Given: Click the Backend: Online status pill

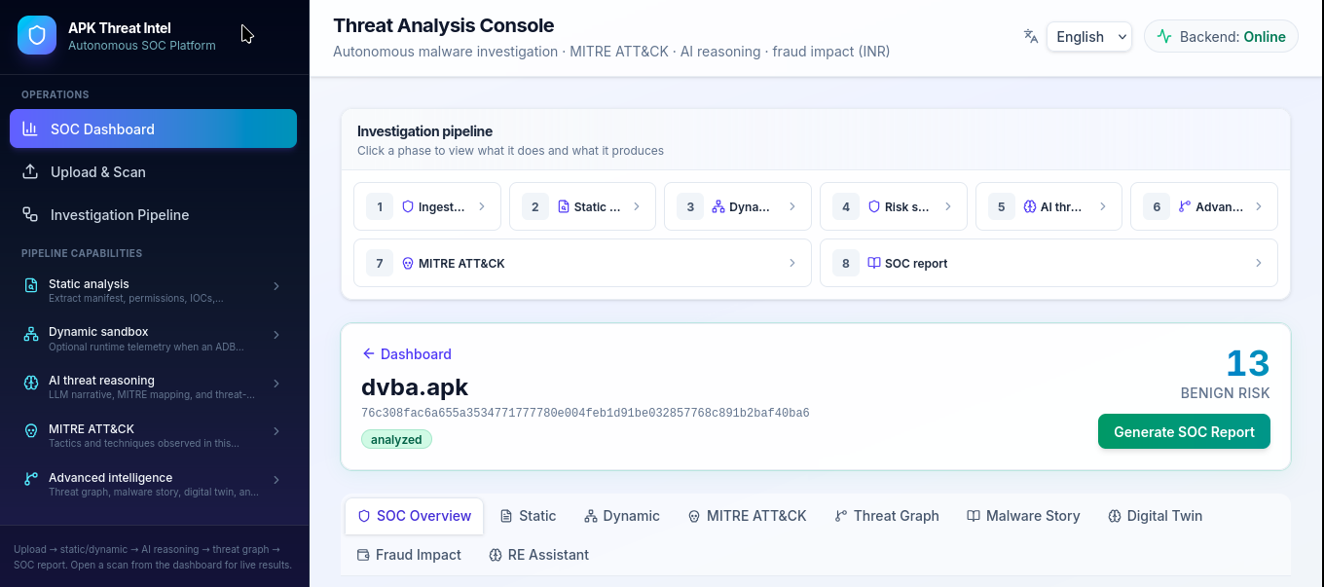Looking at the screenshot, I should coord(1221,37).
